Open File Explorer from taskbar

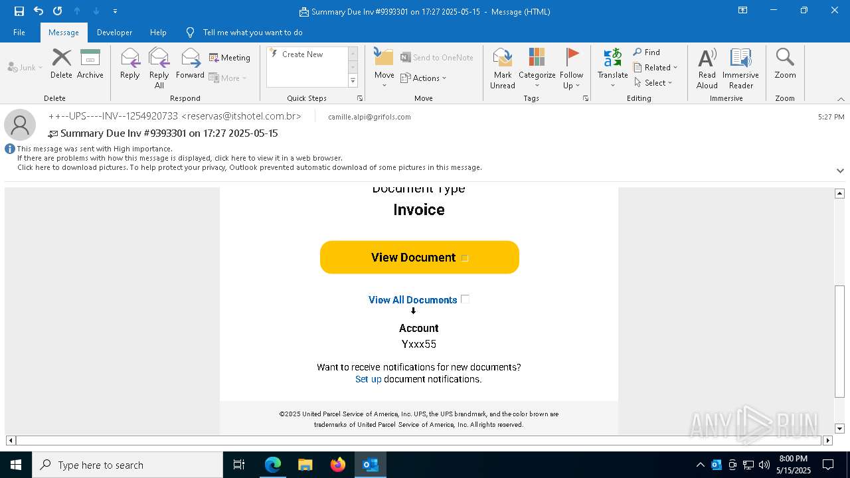(x=305, y=465)
